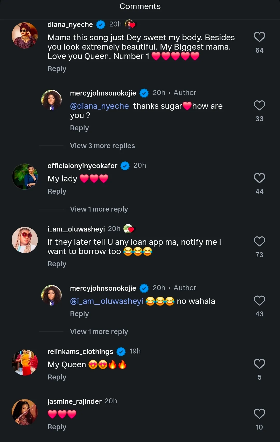Like relinkams_clothings' 'My Queen' comment

click(259, 364)
